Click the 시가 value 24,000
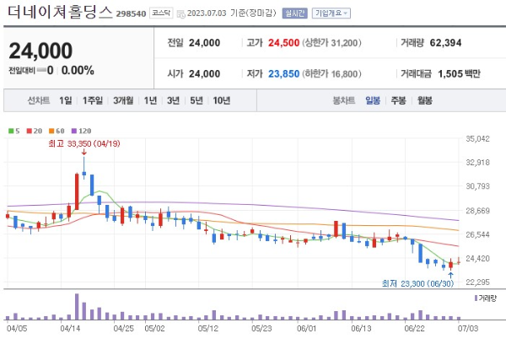506x344 pixels. tap(205, 74)
